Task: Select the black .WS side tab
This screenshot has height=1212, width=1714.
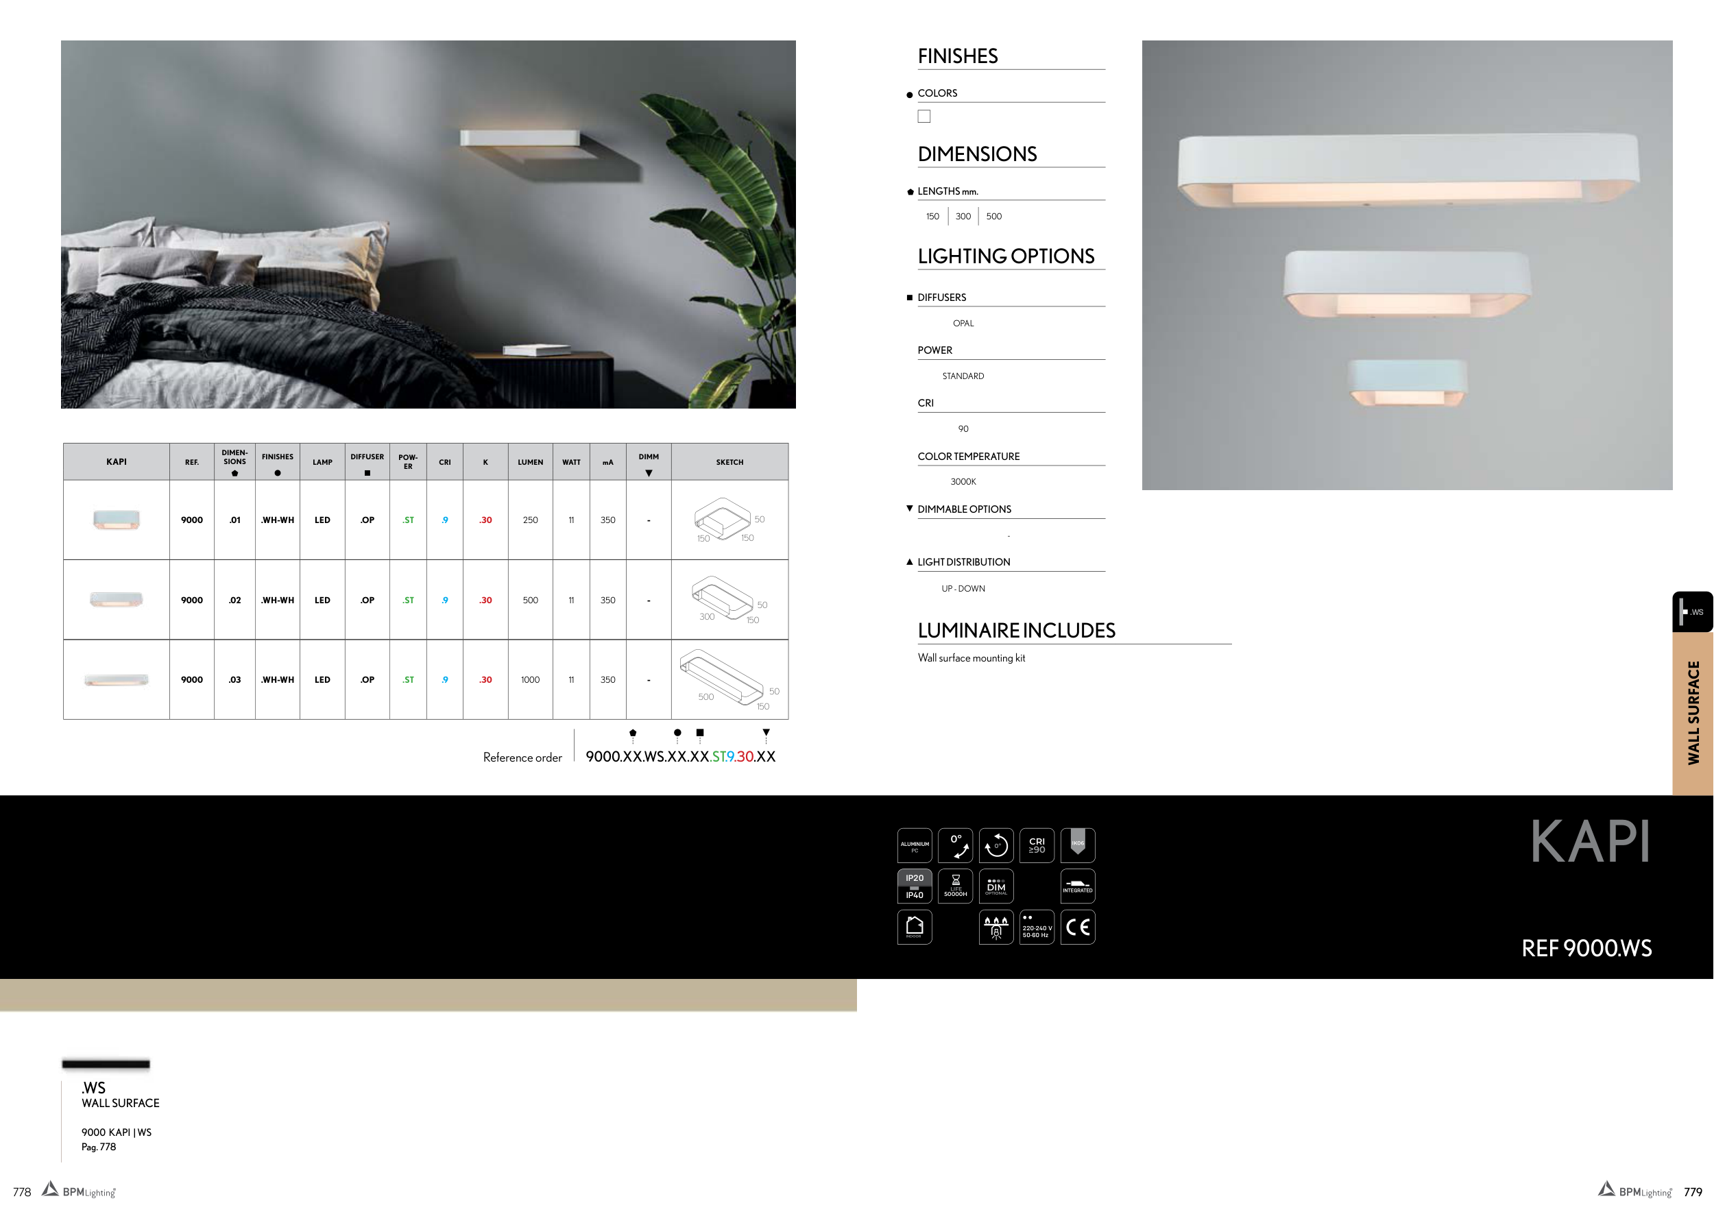Action: 1691,612
